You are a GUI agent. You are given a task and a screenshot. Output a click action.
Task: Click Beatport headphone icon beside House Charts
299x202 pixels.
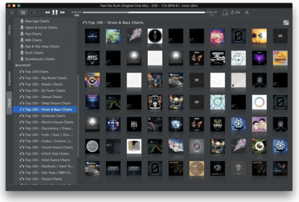(x=22, y=179)
